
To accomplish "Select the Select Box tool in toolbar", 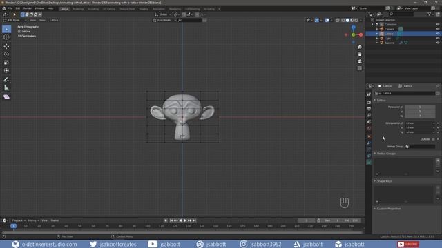I will tap(6, 29).
